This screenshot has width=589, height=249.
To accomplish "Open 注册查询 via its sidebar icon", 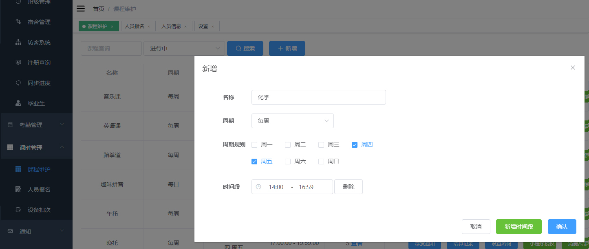I will [x=18, y=62].
